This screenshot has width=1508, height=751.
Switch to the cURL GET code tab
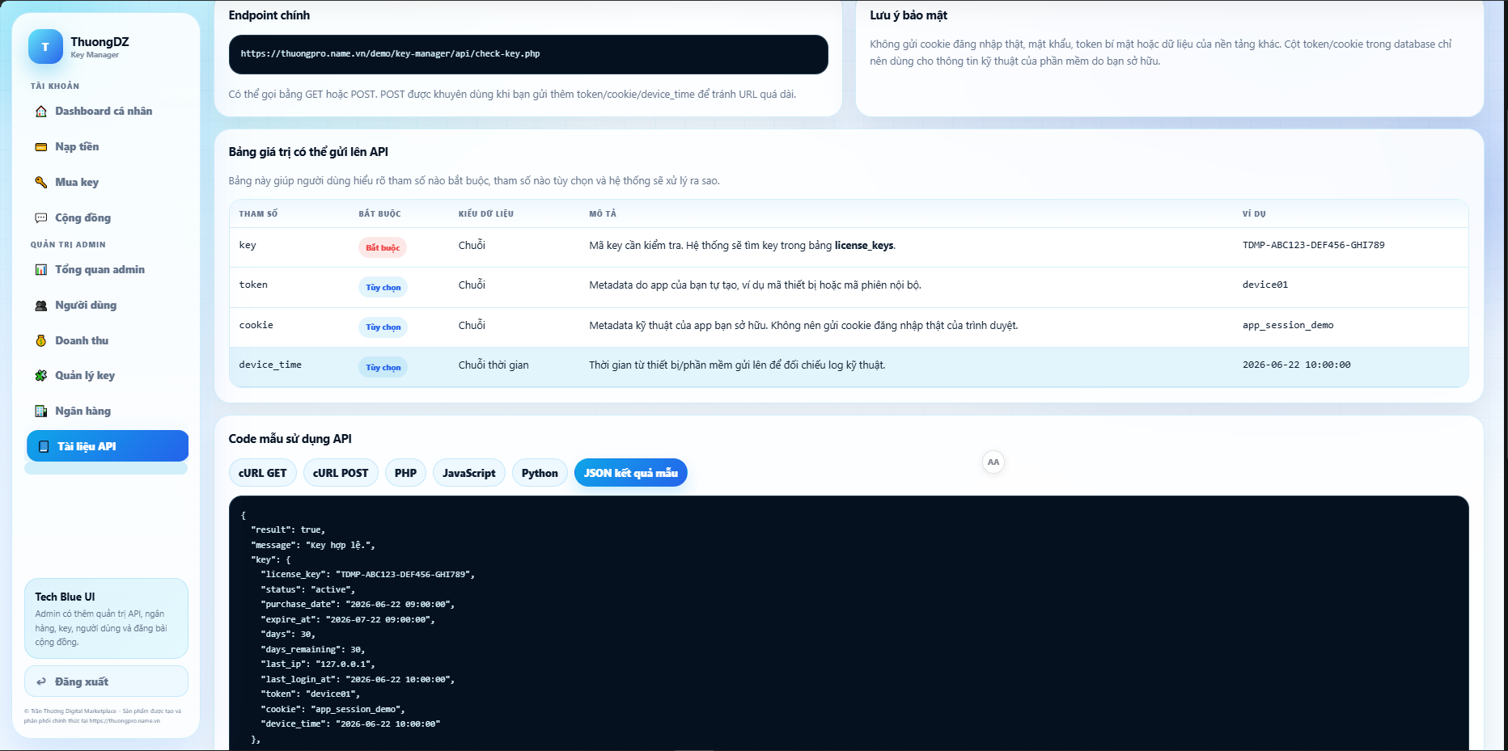263,473
